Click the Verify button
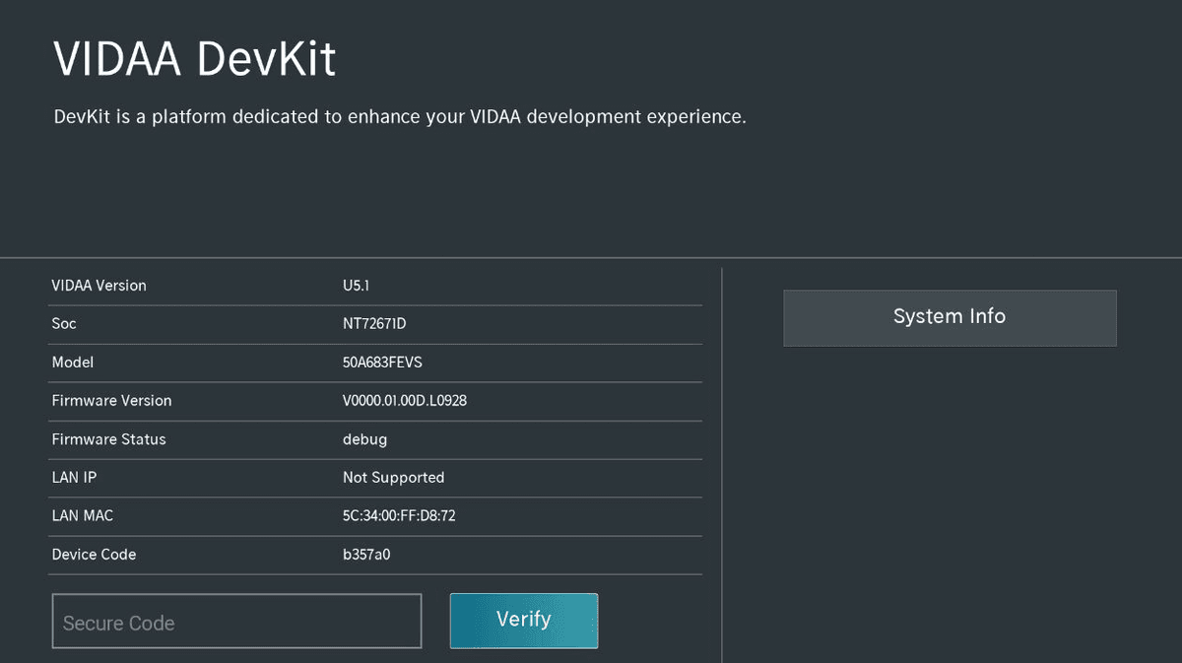The width and height of the screenshot is (1182, 663). pyautogui.click(x=523, y=620)
